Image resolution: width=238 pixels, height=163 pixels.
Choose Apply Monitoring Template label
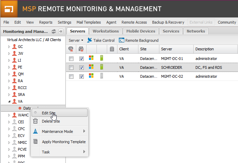(x=64, y=142)
